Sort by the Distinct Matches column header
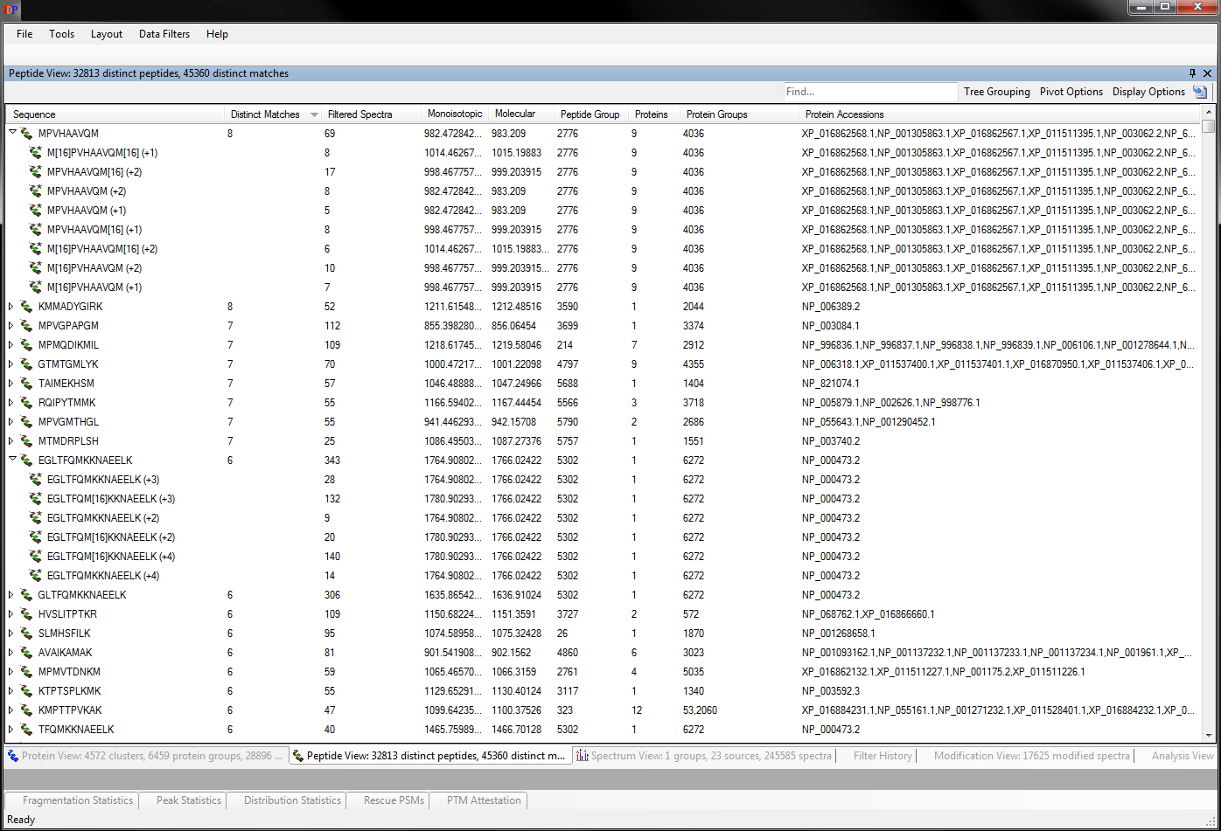 [273, 114]
